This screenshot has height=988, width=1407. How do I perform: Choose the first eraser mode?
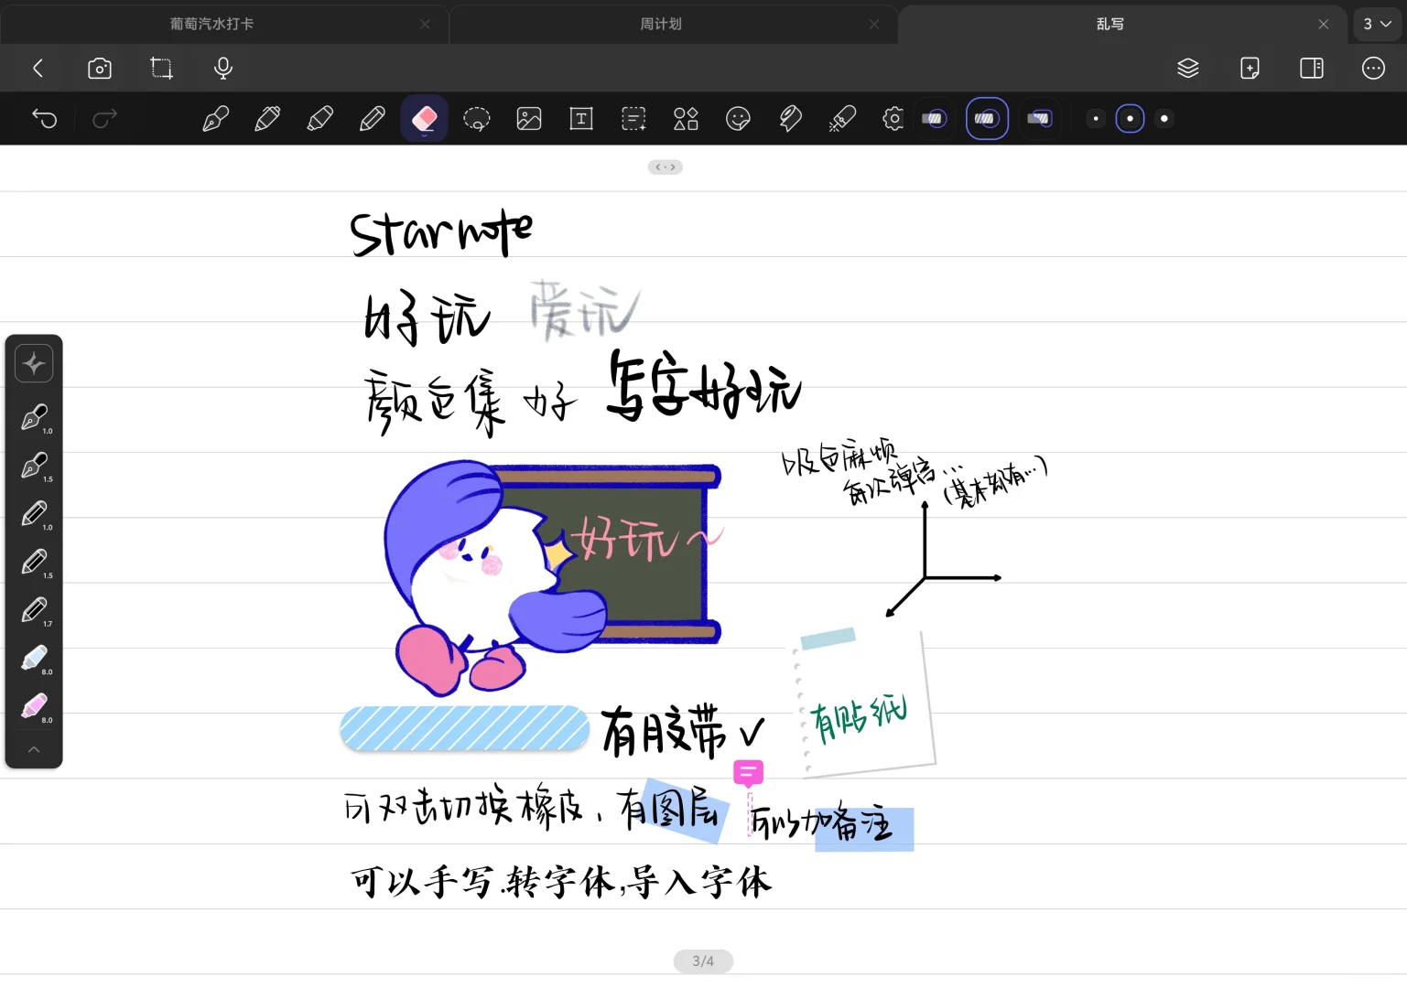(x=934, y=118)
